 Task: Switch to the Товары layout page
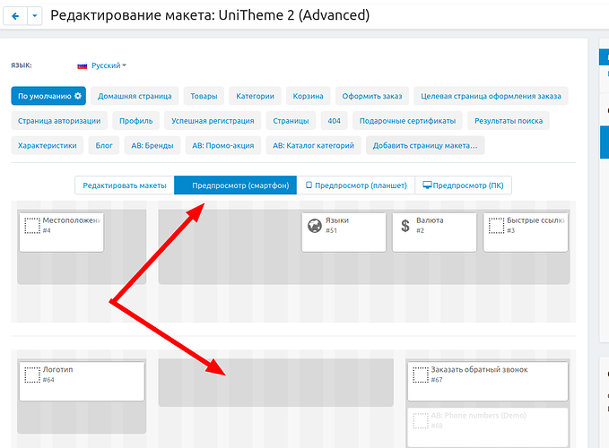point(204,96)
